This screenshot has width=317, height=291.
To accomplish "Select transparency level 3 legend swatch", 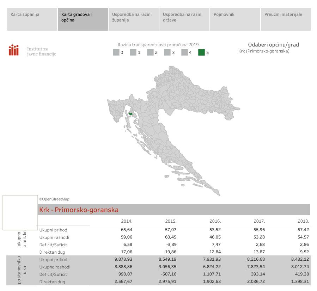I will click(x=167, y=52).
